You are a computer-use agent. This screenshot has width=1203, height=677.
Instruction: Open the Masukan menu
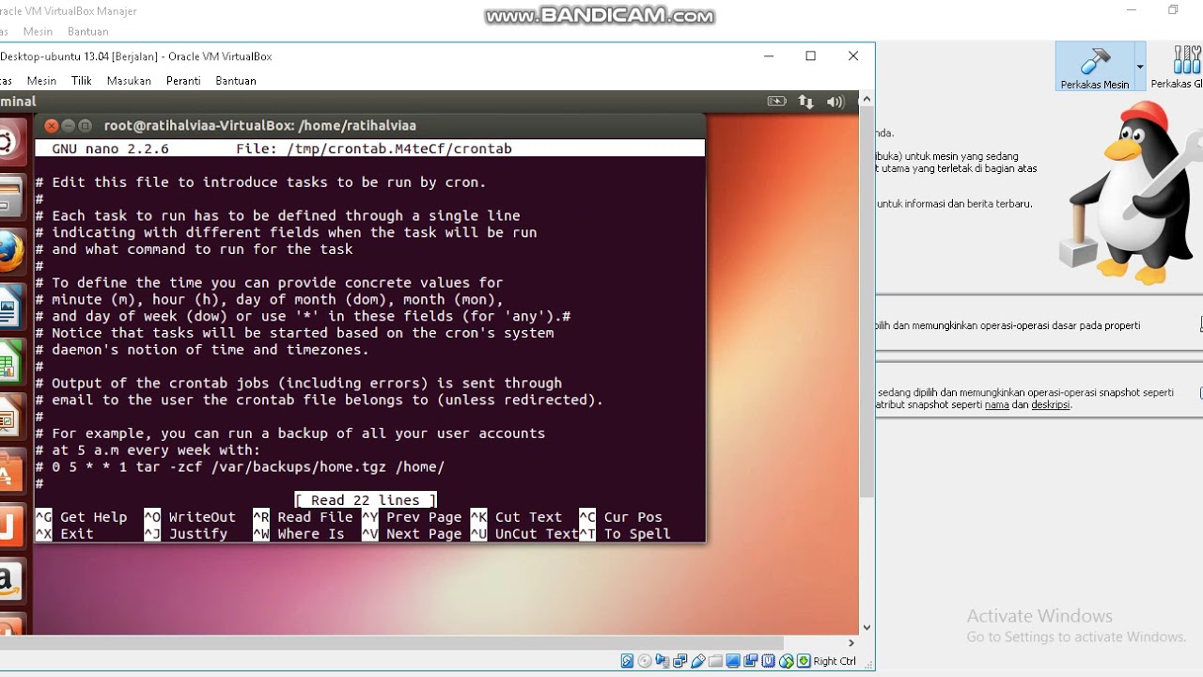coord(129,81)
